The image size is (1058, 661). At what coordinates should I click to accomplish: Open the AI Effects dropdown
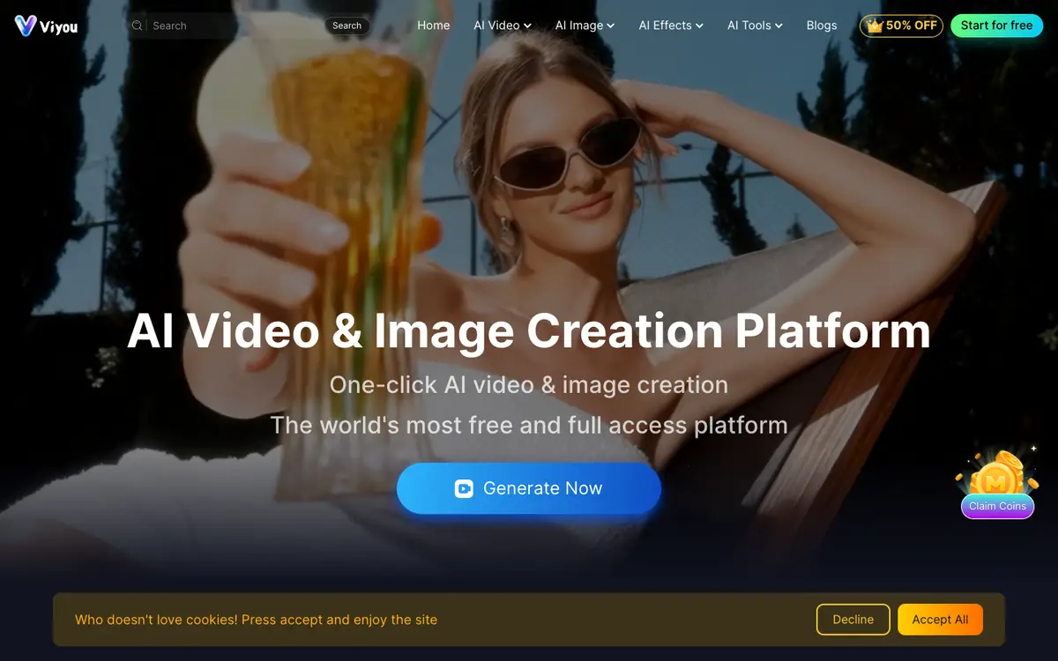pos(671,26)
